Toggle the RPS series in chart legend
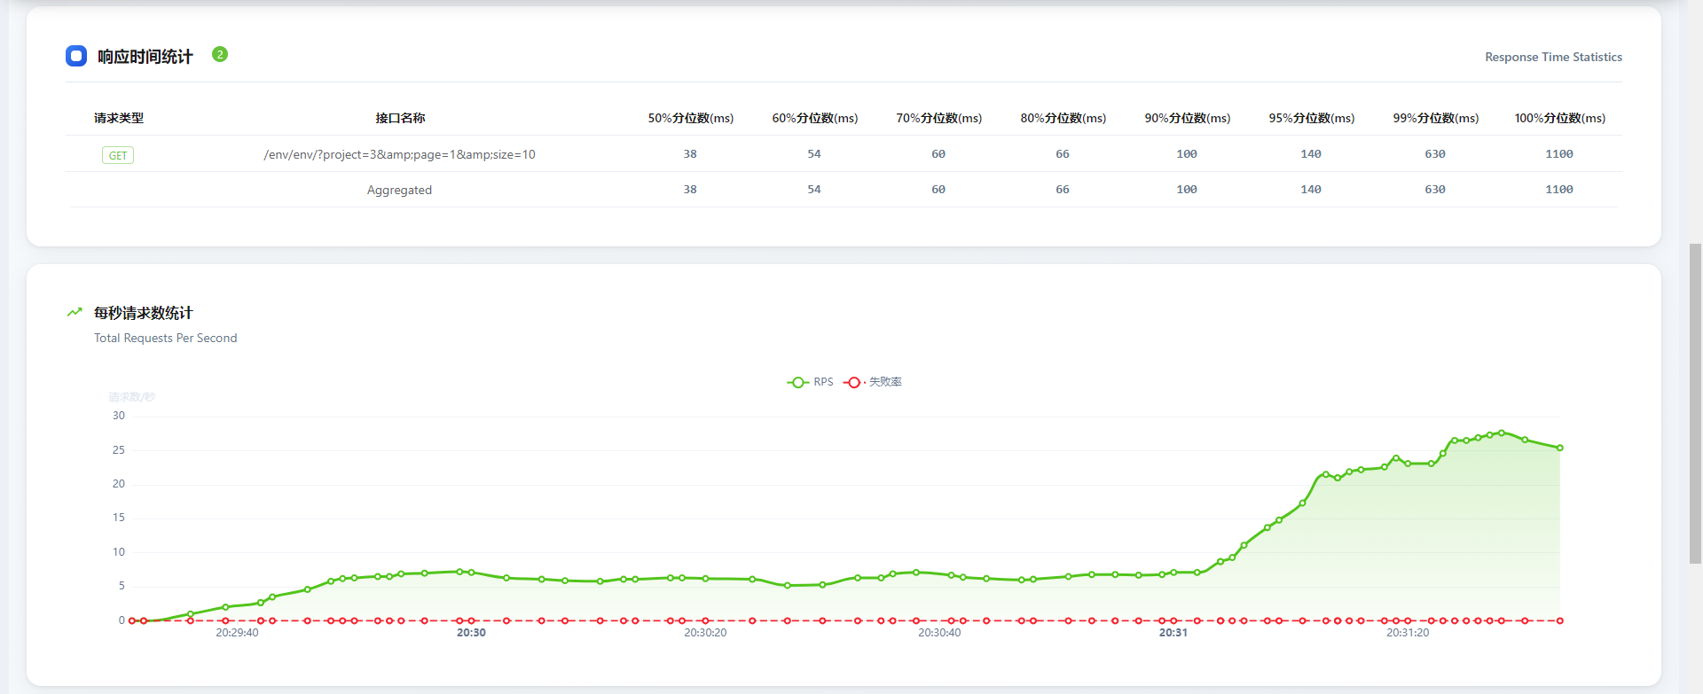Screen dimensions: 1703x694 coord(810,382)
